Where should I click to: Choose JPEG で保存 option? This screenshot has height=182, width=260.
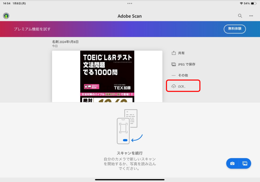point(183,64)
